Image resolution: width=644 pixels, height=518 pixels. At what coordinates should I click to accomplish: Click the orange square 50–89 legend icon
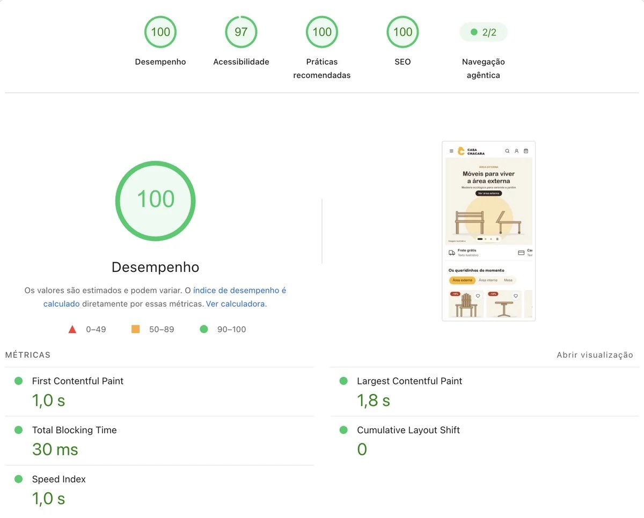click(x=135, y=329)
